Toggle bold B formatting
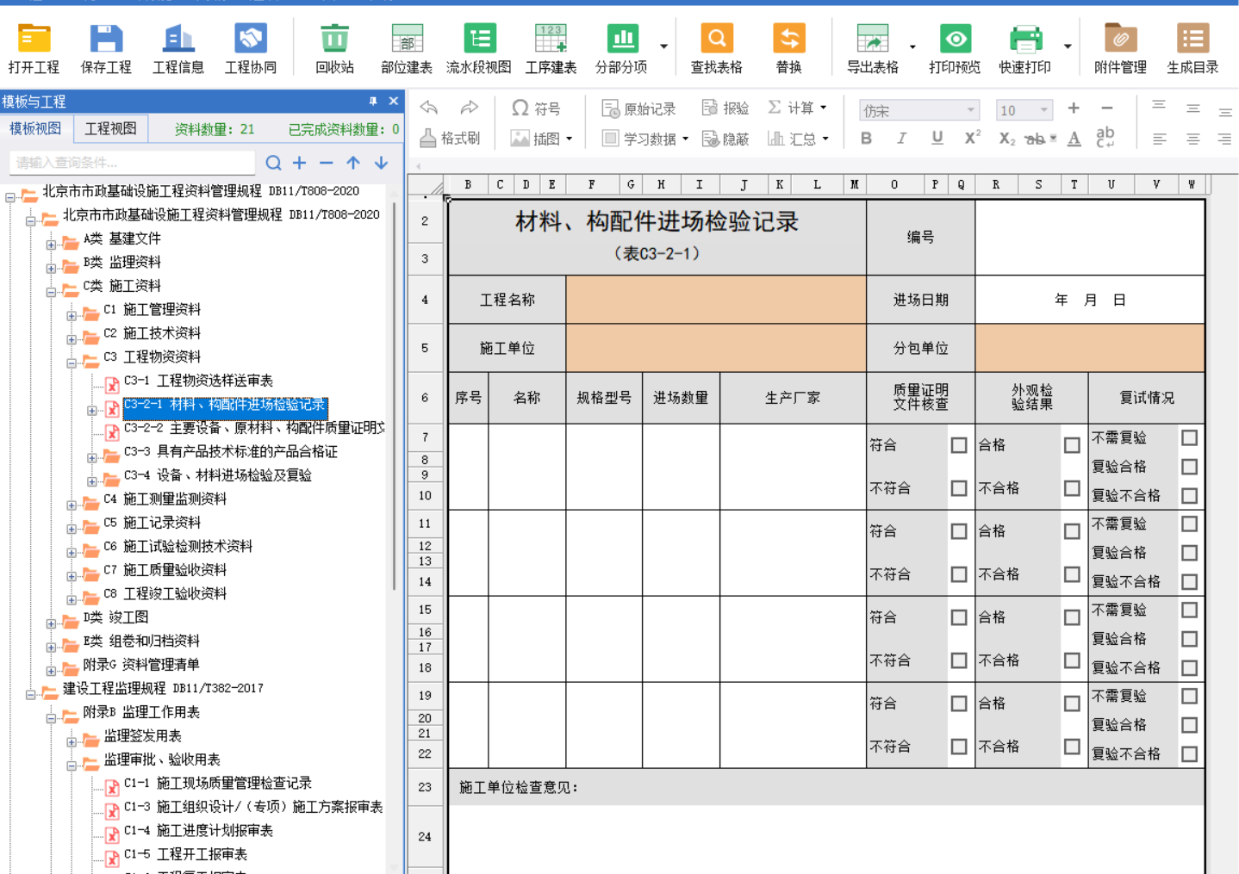 [x=867, y=138]
